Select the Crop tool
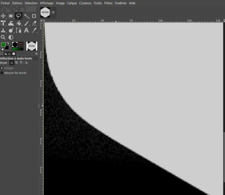225x195 pixels. tap(34, 16)
